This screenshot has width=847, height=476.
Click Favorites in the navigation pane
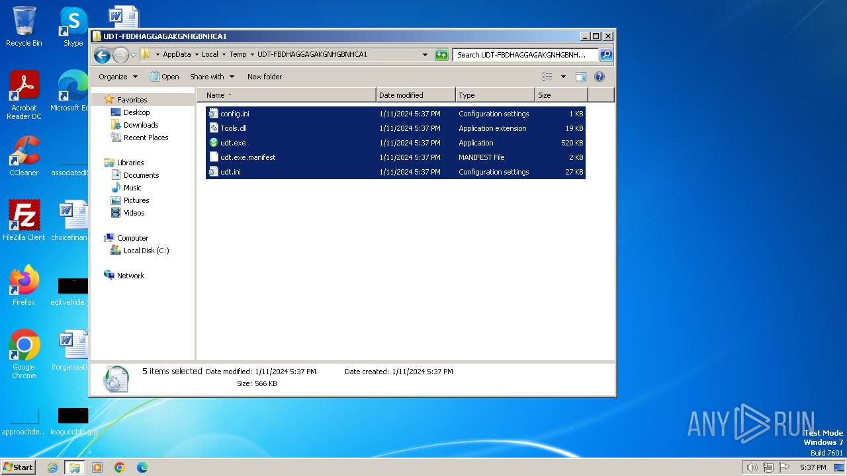(132, 100)
